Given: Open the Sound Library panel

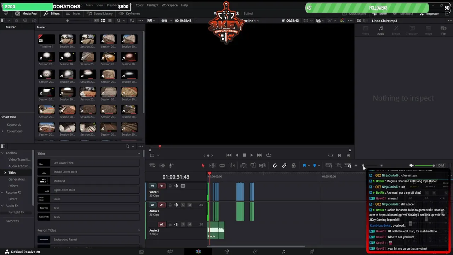Looking at the screenshot, I should (x=99, y=13).
